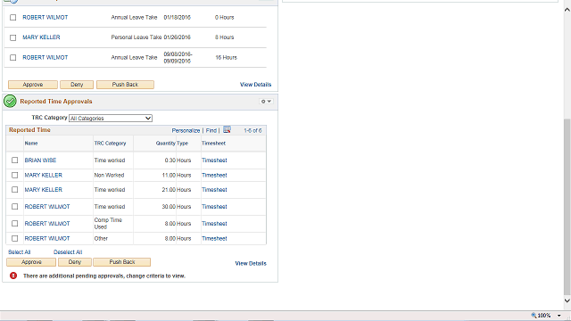The height and width of the screenshot is (321, 571).
Task: Click the page scrollbar up arrow
Action: click(x=567, y=10)
